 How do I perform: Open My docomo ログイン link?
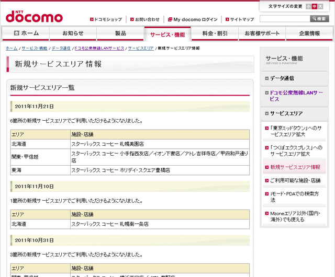pyautogui.click(x=195, y=19)
